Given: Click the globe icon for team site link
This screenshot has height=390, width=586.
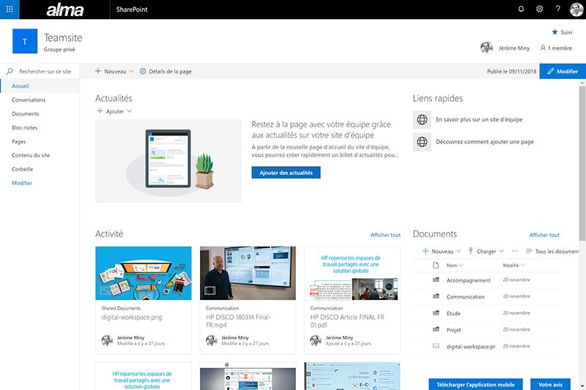Looking at the screenshot, I should [x=421, y=119].
